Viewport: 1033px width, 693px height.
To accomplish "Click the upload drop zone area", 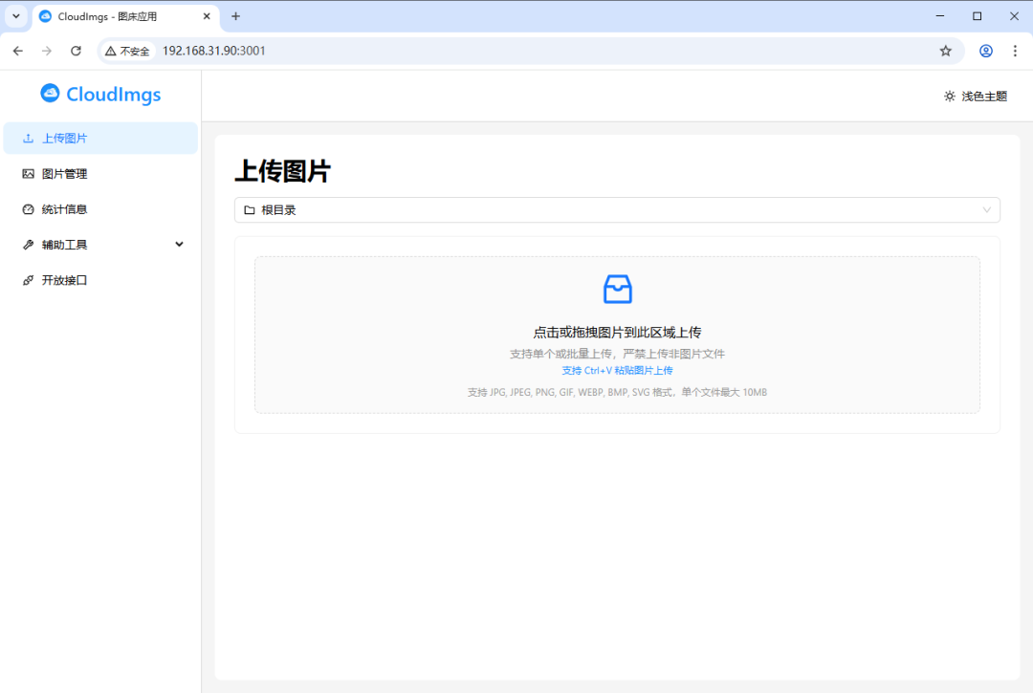I will click(617, 334).
